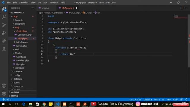Click Controllers in breadcrumb path
This screenshot has width=190, height=107.
58,13
